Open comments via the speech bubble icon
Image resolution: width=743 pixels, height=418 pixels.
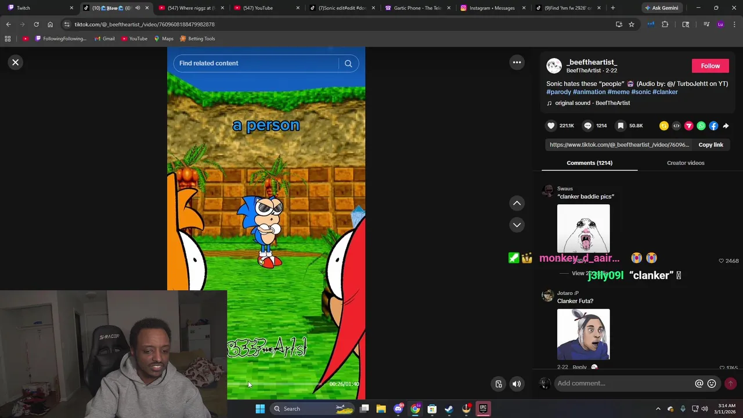[587, 125]
